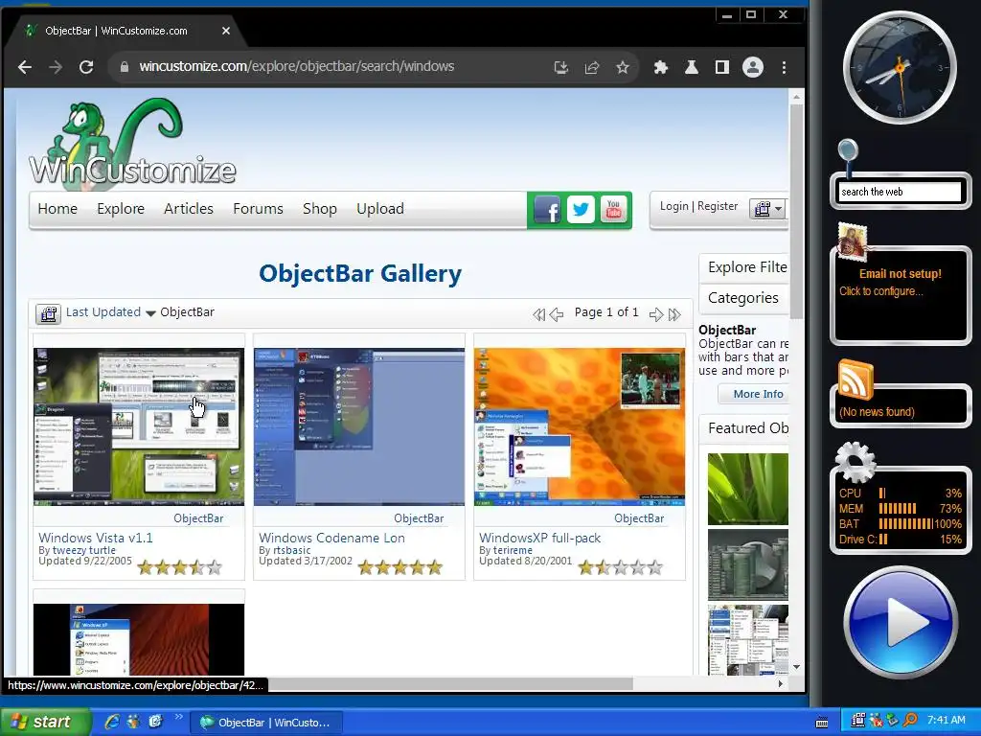
Task: Open the RSS news feed widget
Action: [x=856, y=379]
